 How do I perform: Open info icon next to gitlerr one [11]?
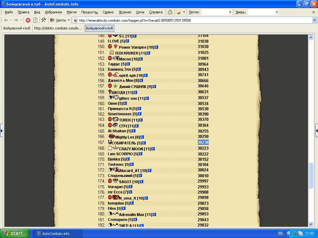(147, 98)
